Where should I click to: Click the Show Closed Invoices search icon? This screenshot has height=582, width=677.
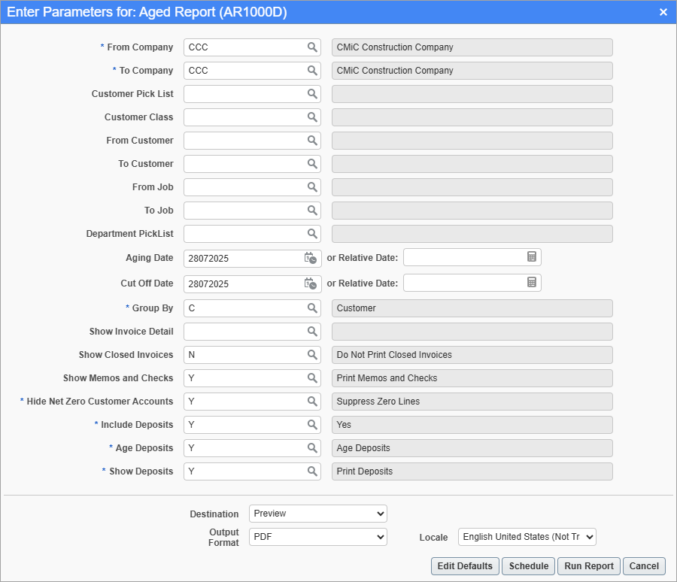(x=312, y=355)
